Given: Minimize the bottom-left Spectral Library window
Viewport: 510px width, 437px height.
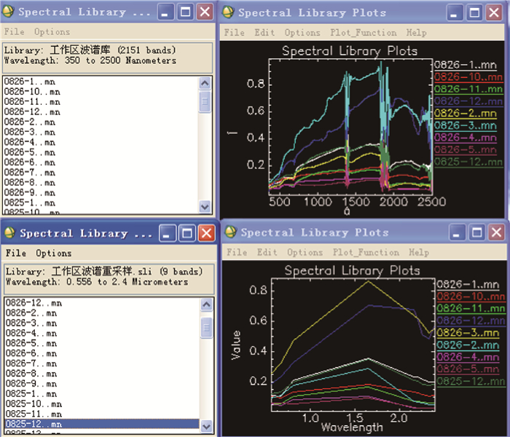Looking at the screenshot, I should click(x=167, y=233).
